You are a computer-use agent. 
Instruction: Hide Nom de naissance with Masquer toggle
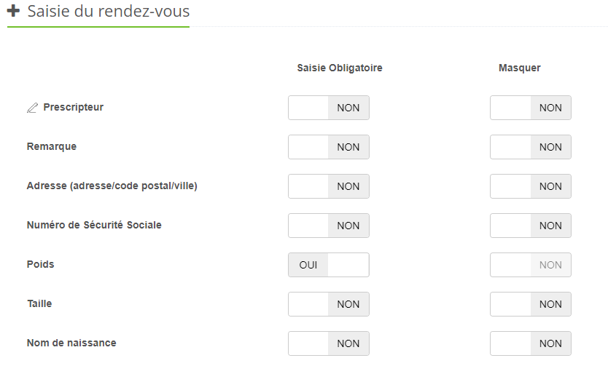531,343
